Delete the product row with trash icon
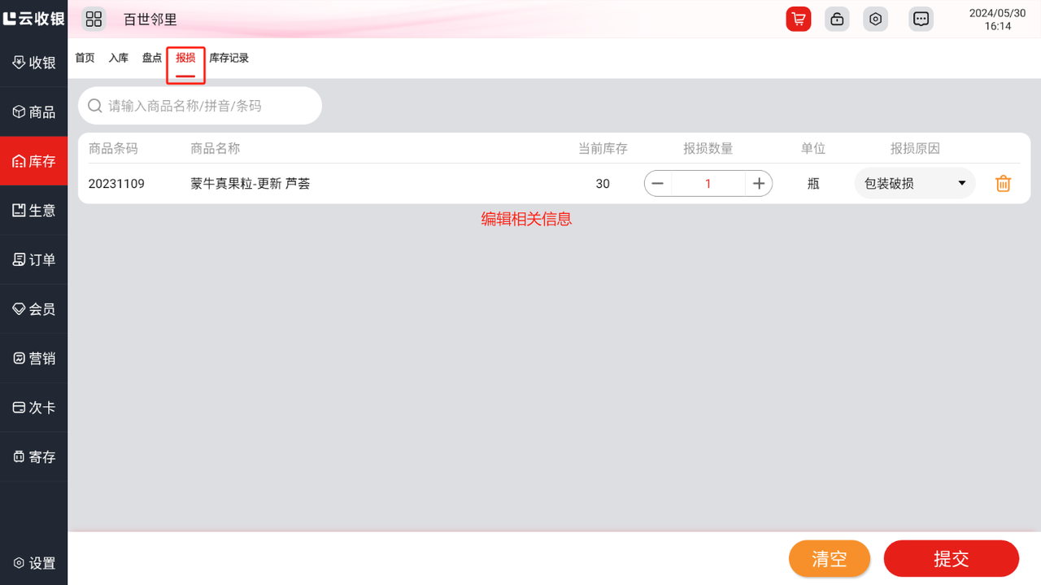Screen dimensions: 1041x585 (1003, 184)
